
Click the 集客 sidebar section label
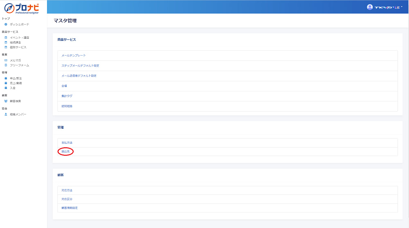tap(4, 54)
